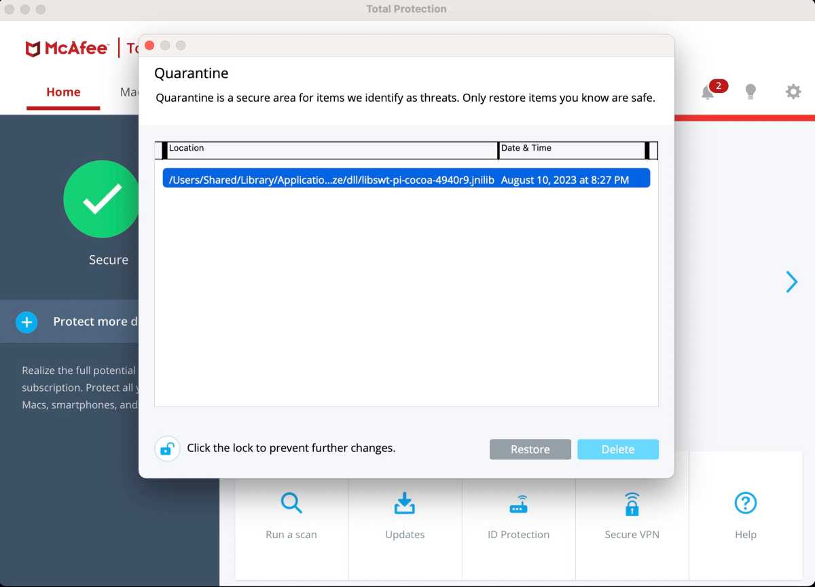This screenshot has height=587, width=815.
Task: Click the Updates download icon
Action: 405,503
